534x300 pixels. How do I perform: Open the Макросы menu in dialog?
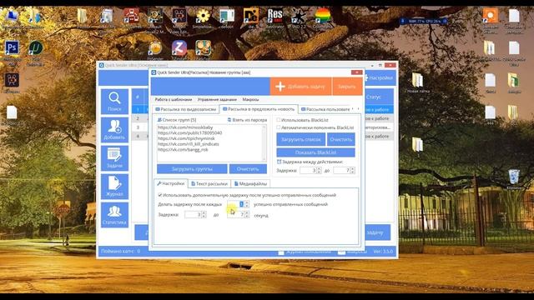(250, 100)
